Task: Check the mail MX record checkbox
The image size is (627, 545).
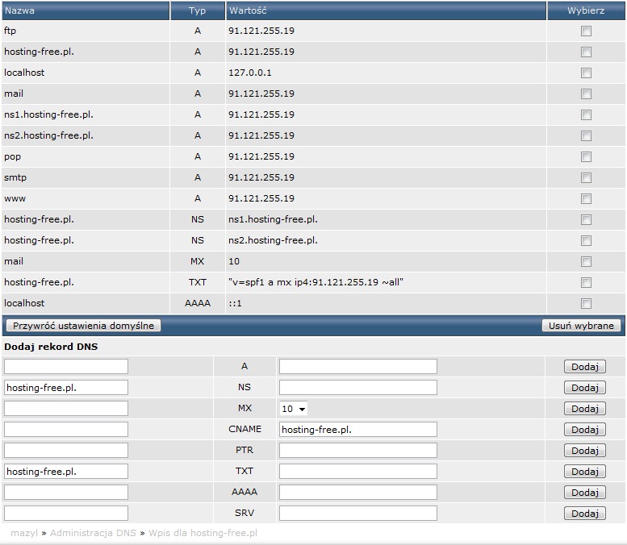Action: (x=586, y=262)
